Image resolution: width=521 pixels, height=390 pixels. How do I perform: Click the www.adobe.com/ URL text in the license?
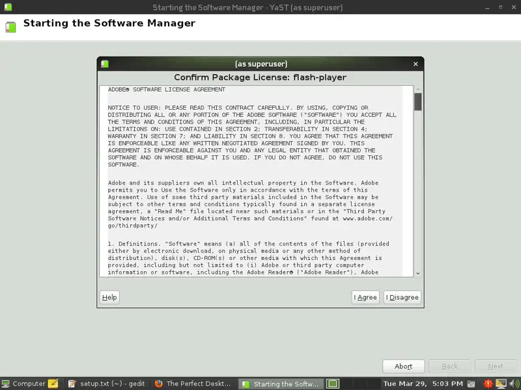tap(367, 218)
